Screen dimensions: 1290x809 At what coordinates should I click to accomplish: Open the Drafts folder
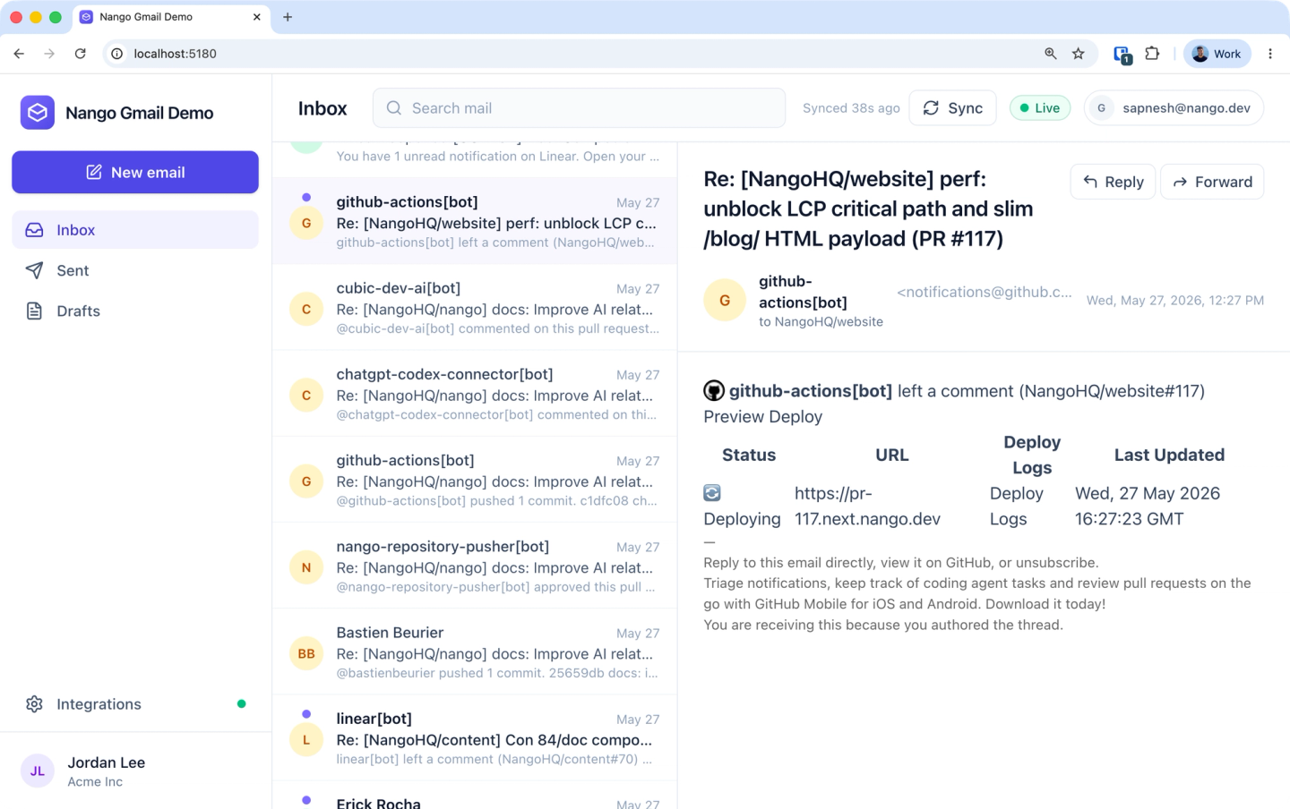coord(135,311)
